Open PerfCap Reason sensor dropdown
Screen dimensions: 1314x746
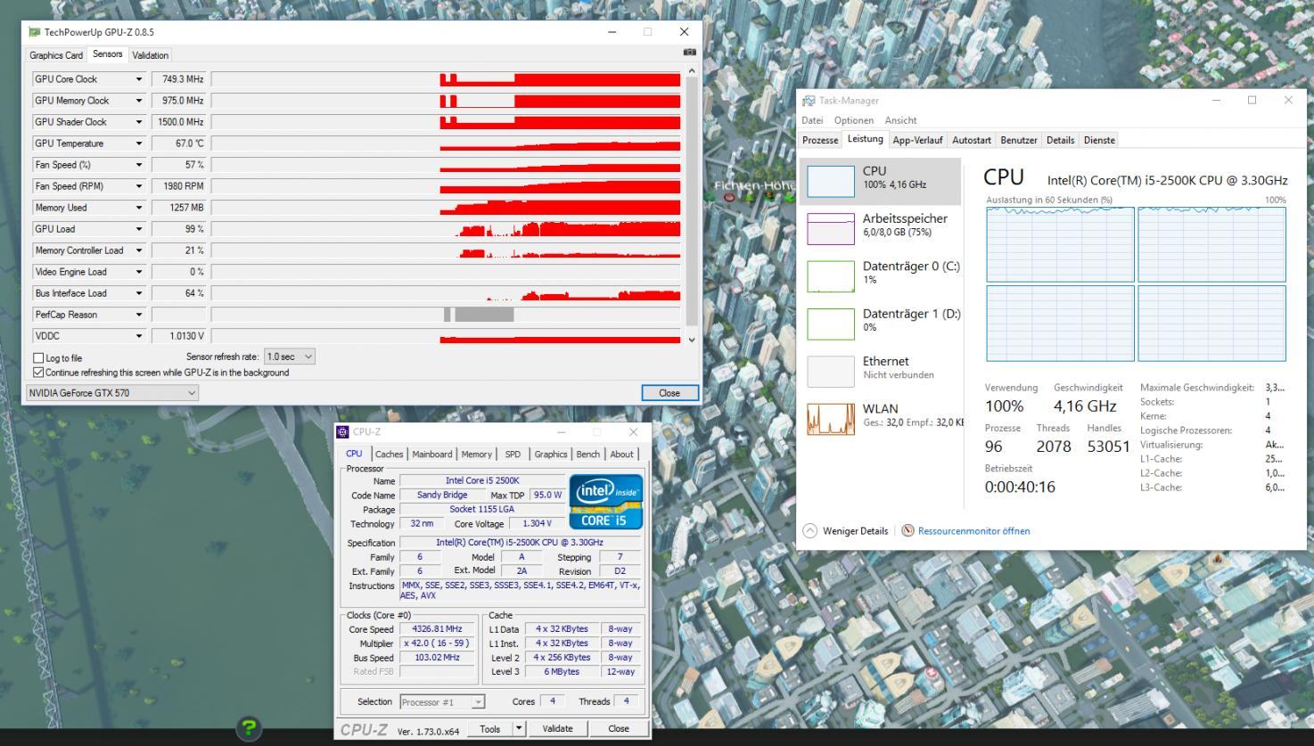139,315
